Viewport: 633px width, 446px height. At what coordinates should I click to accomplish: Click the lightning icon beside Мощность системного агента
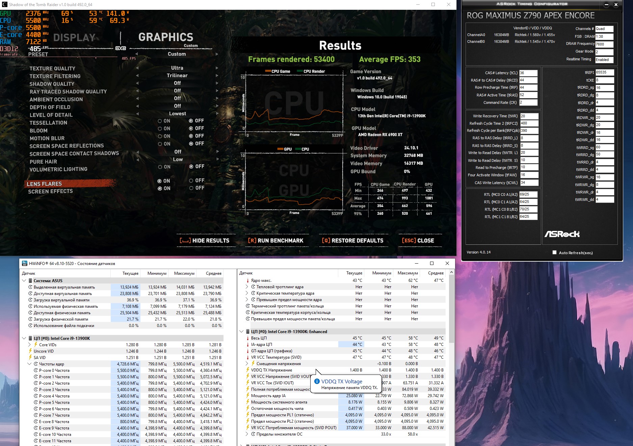pos(247,402)
